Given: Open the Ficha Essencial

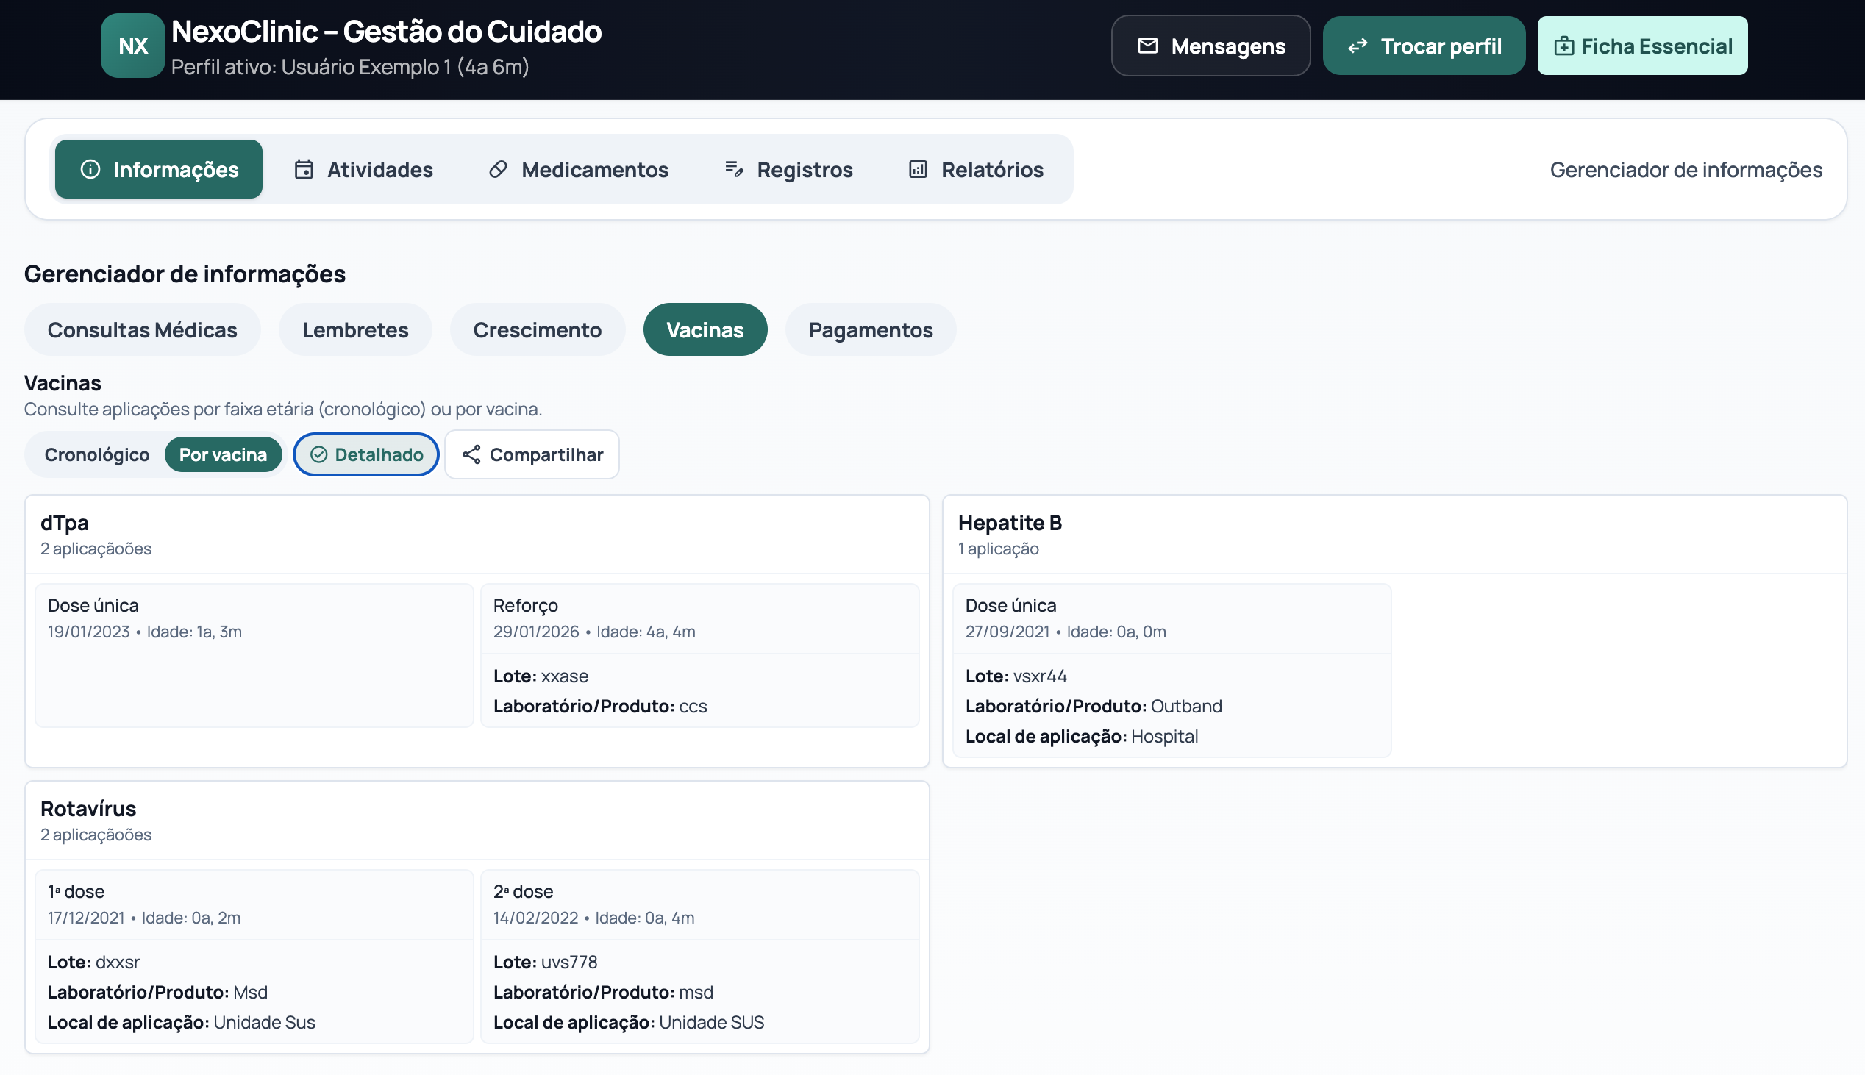Looking at the screenshot, I should 1642,46.
